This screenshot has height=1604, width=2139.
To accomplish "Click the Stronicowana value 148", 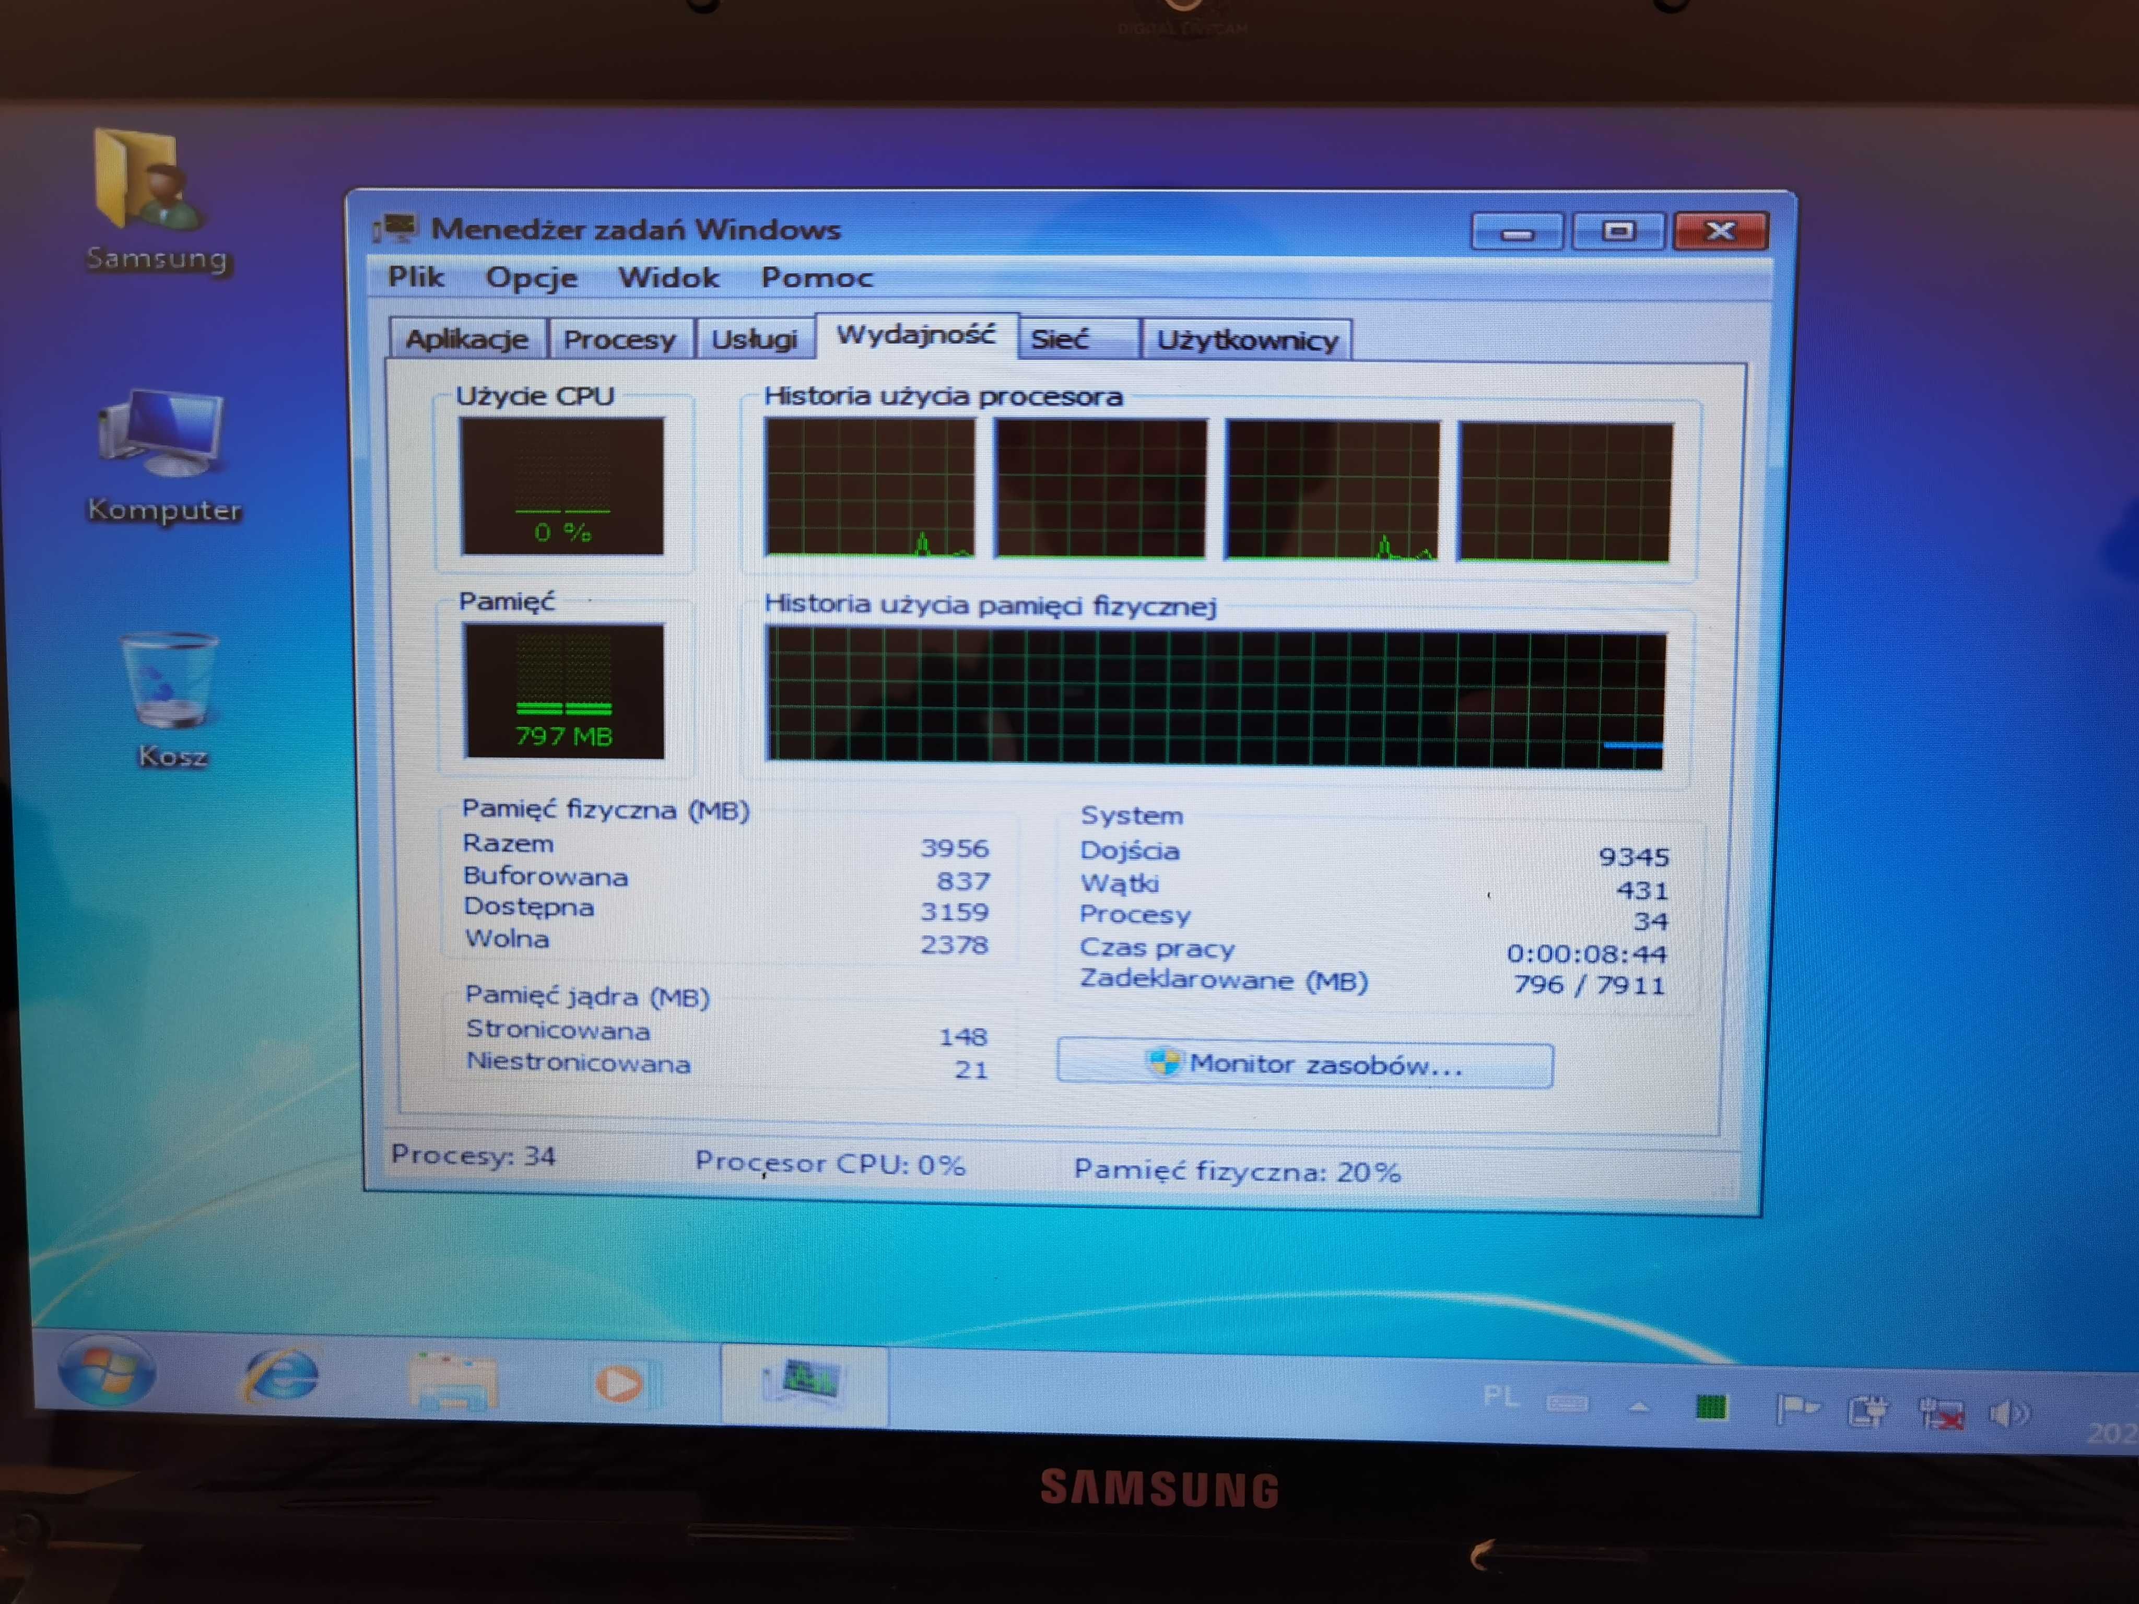I will (x=963, y=1036).
